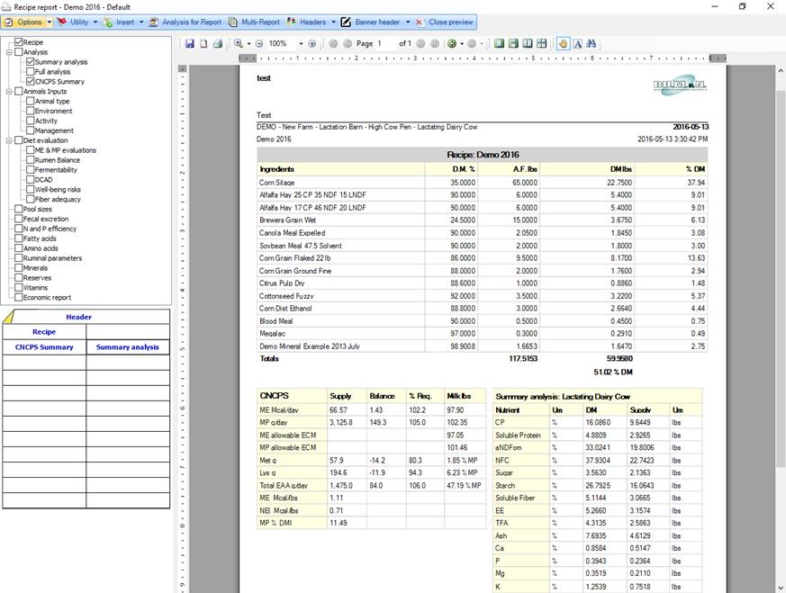Select two-page layout view icon

[x=528, y=43]
